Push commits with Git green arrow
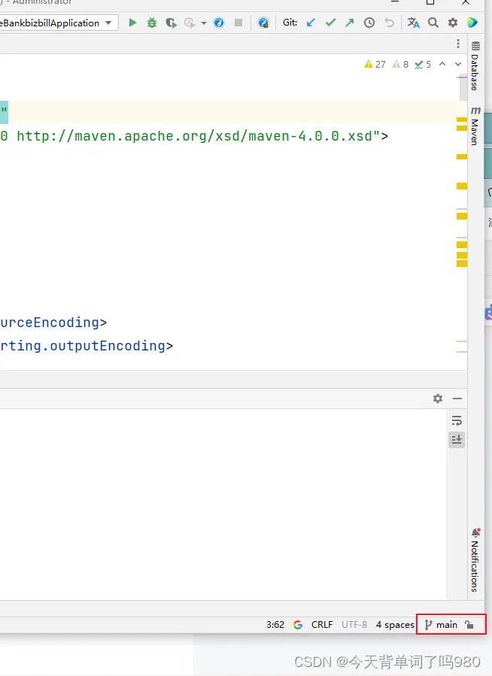 coord(349,23)
